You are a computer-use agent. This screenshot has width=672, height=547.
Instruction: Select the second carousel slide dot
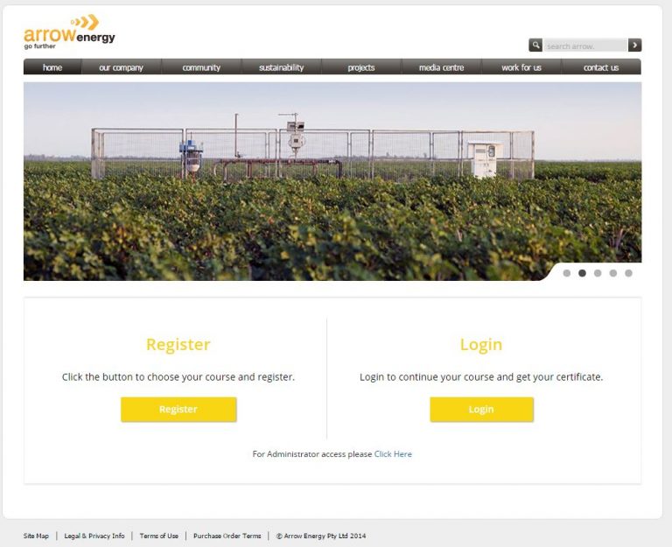coord(582,273)
